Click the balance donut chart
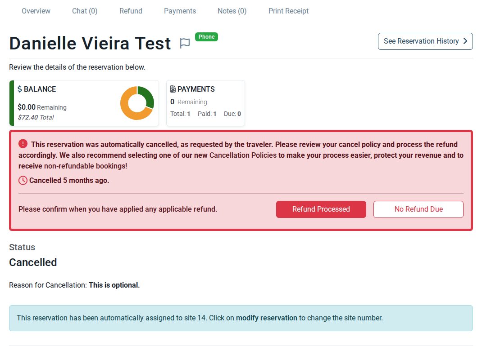Screen dimensions: 482x346 point(137,103)
